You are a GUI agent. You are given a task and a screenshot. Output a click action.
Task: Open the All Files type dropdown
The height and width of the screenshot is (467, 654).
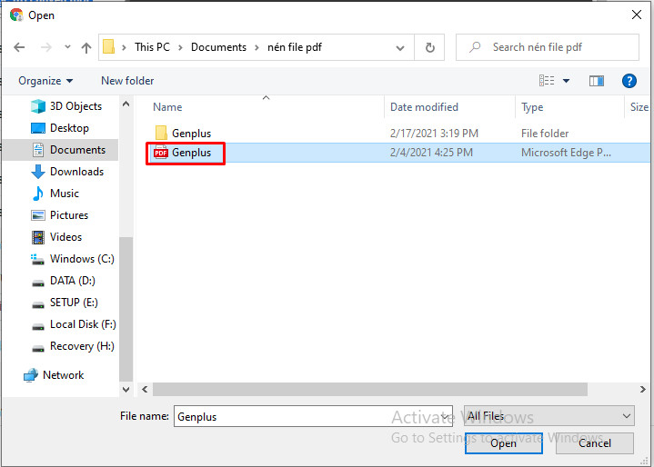click(x=548, y=416)
